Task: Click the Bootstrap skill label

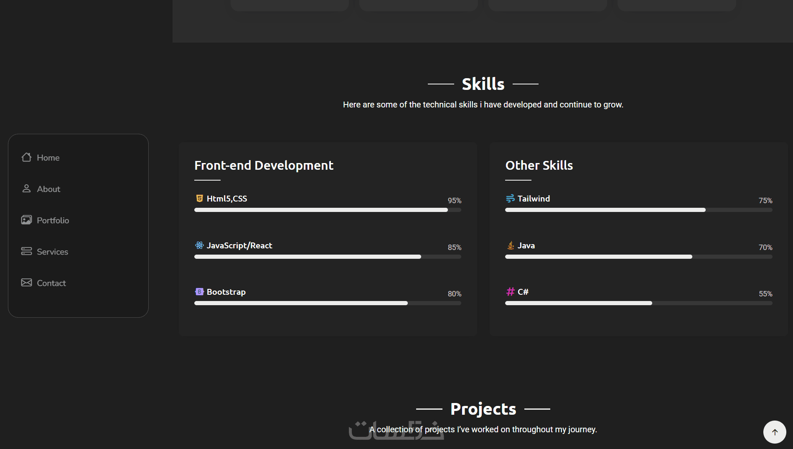Action: coord(226,292)
